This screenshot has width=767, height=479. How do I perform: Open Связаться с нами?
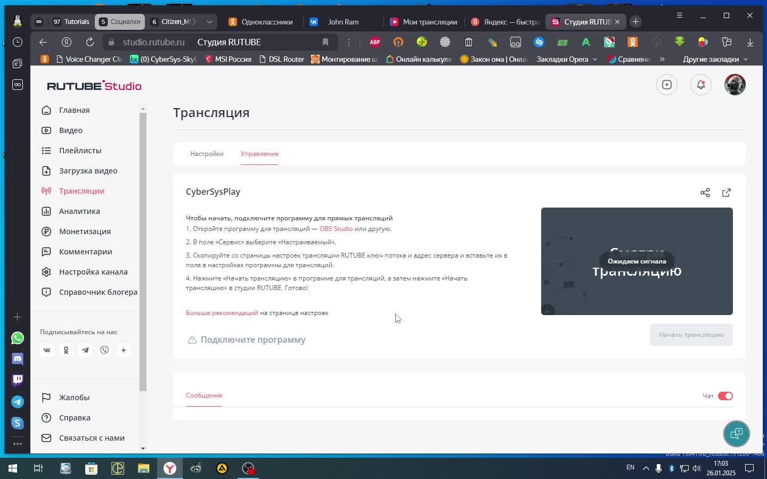click(x=83, y=438)
